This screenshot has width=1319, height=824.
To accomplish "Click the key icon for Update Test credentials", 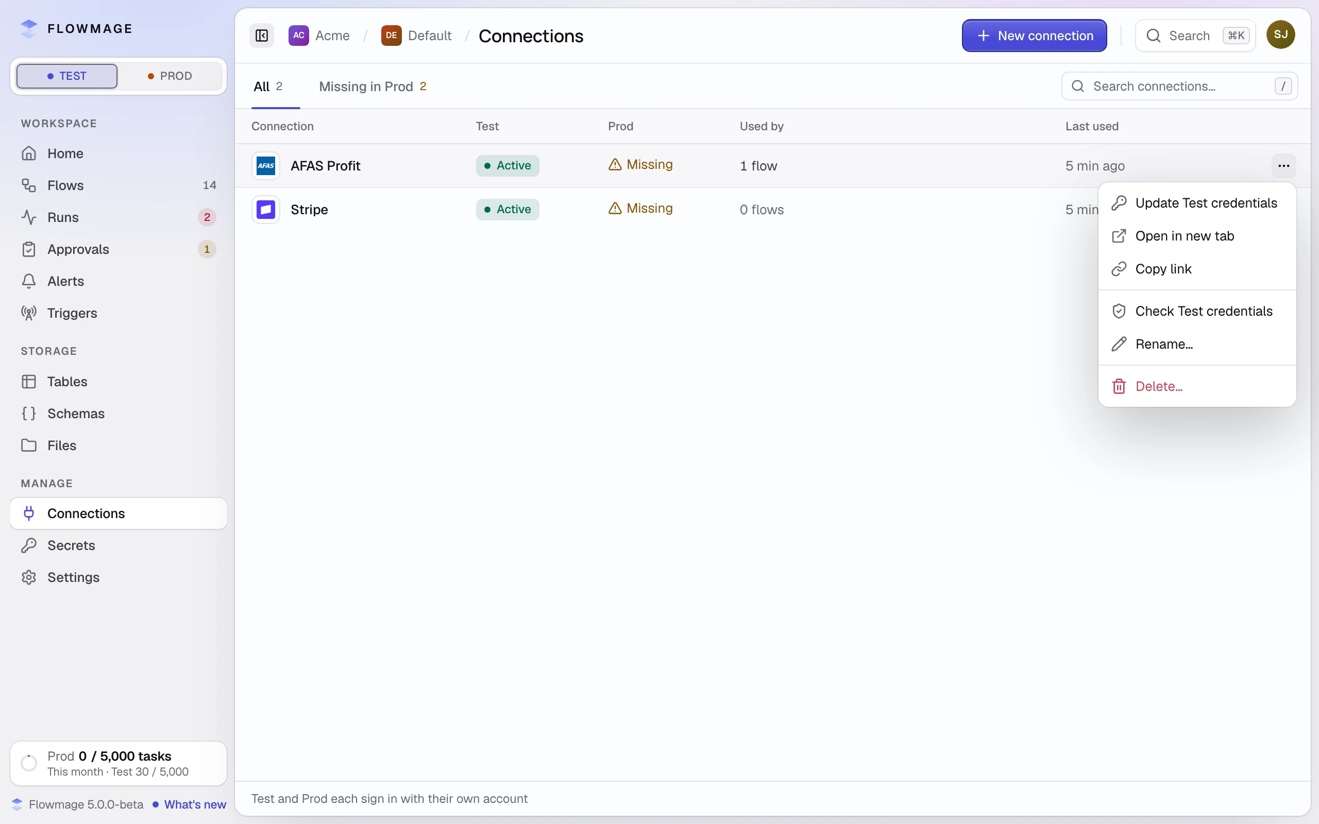I will pyautogui.click(x=1119, y=203).
